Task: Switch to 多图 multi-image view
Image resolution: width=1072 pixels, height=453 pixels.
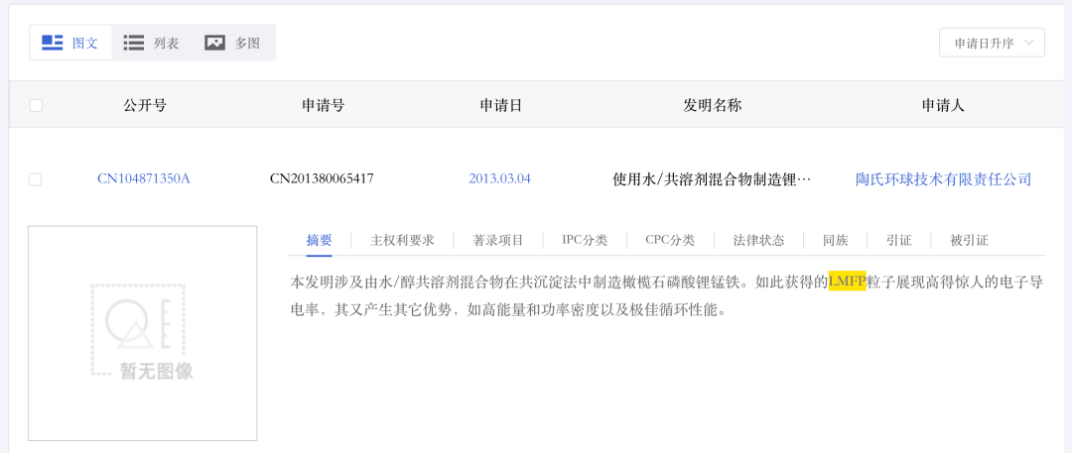Action: point(233,43)
